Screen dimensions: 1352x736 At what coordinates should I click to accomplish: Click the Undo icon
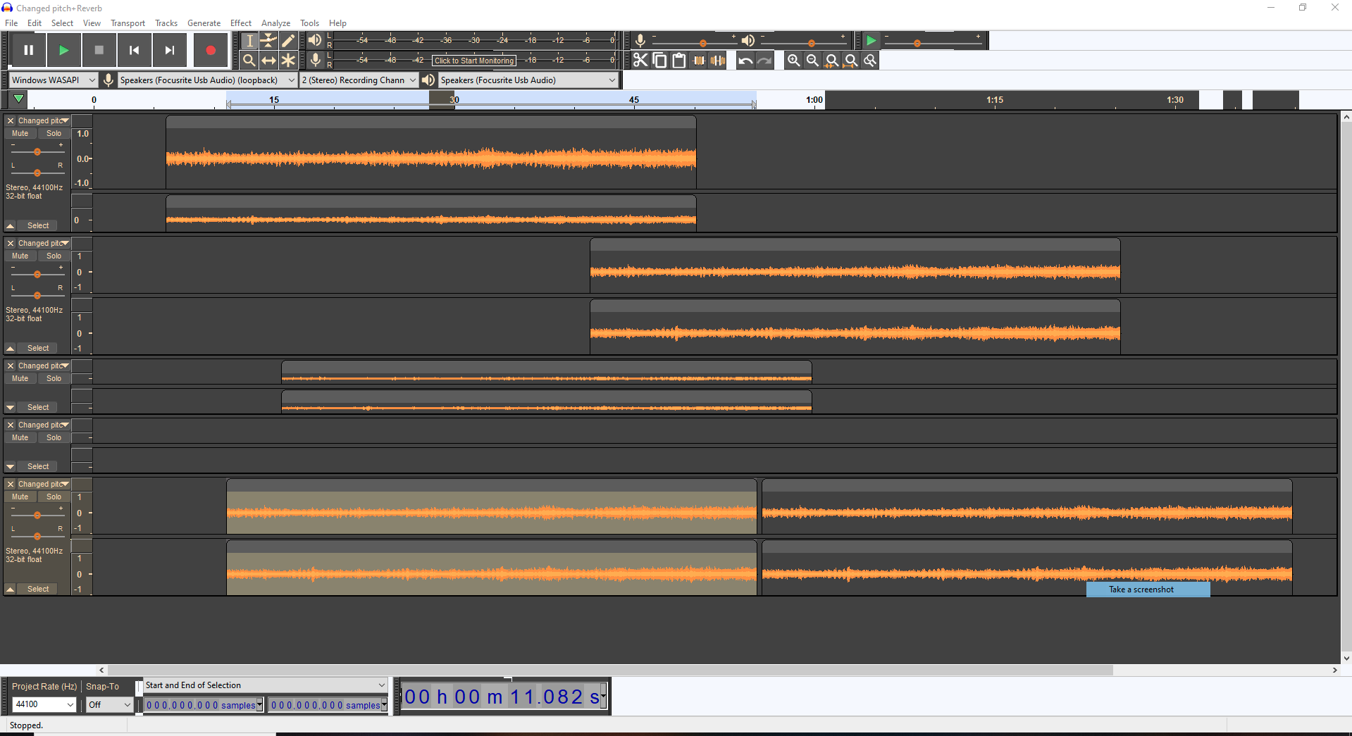click(745, 60)
